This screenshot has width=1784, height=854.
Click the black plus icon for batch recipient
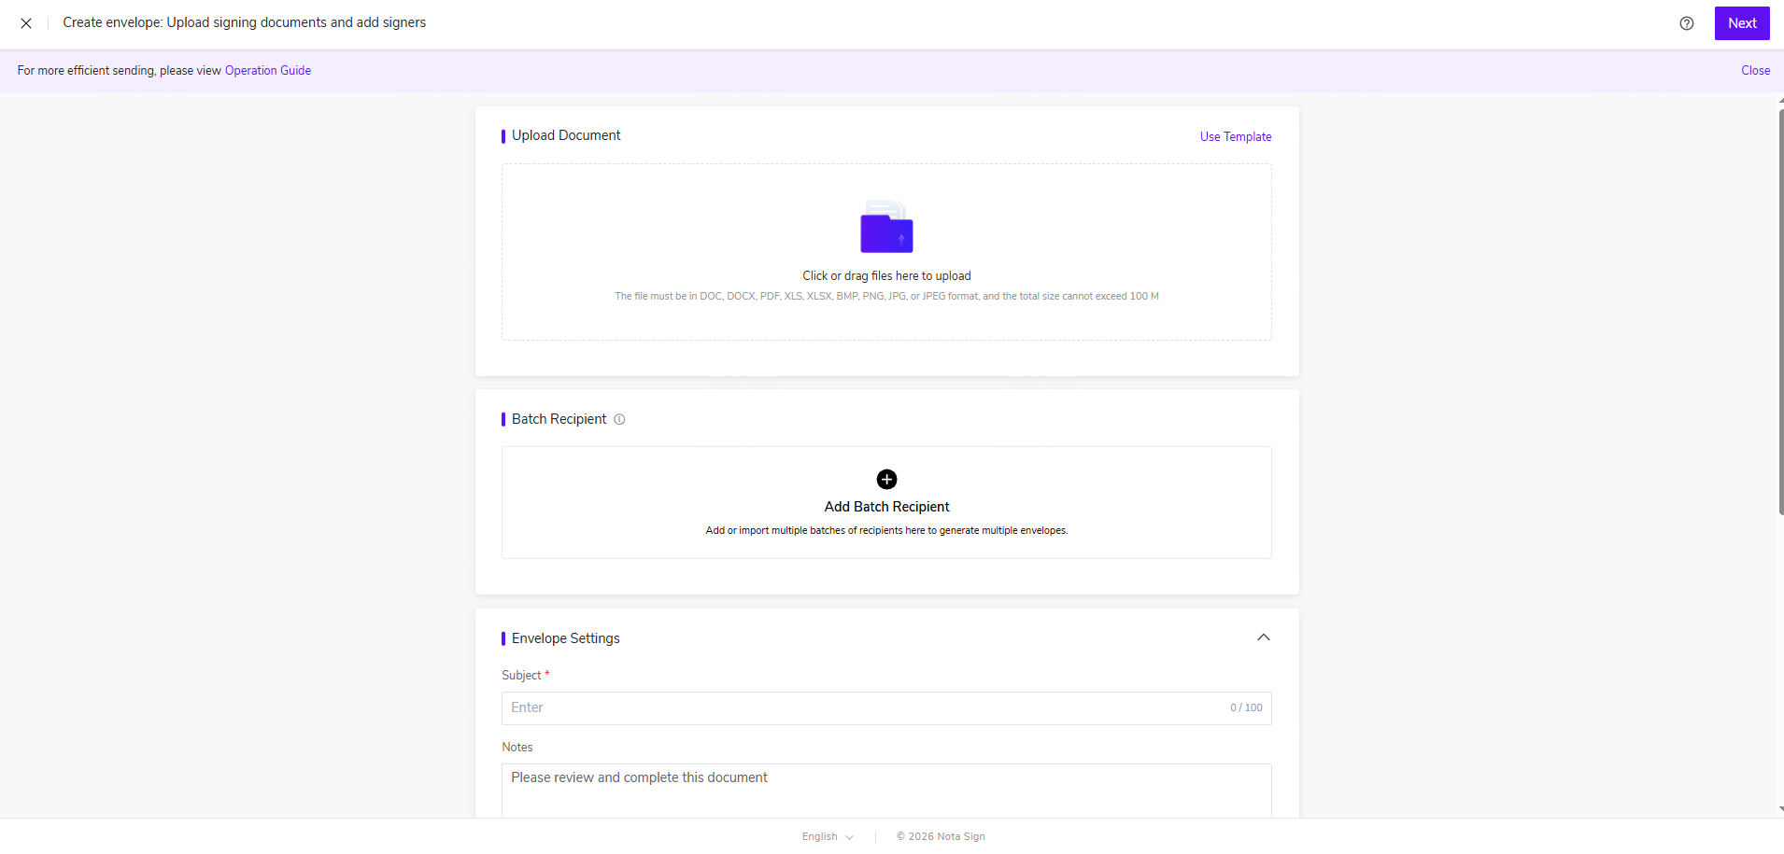click(x=886, y=479)
